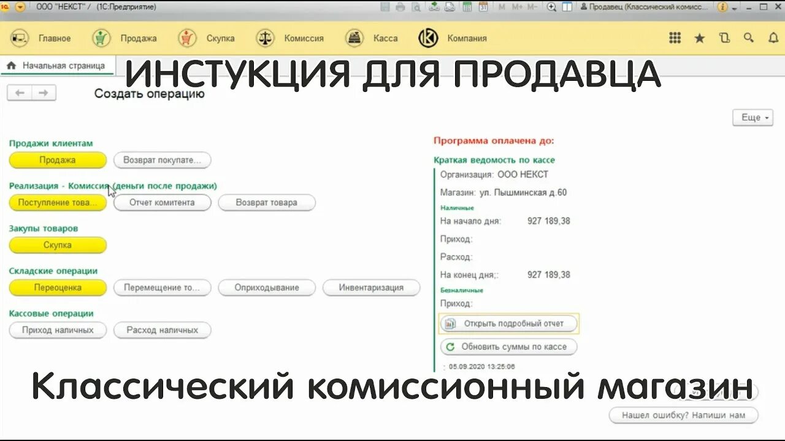Go back with the left arrow button
785x441 pixels.
[x=20, y=92]
